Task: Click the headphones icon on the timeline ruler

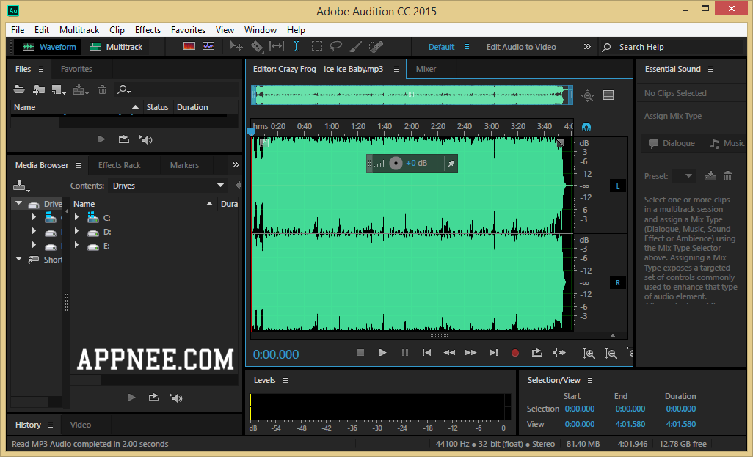Action: [x=586, y=127]
